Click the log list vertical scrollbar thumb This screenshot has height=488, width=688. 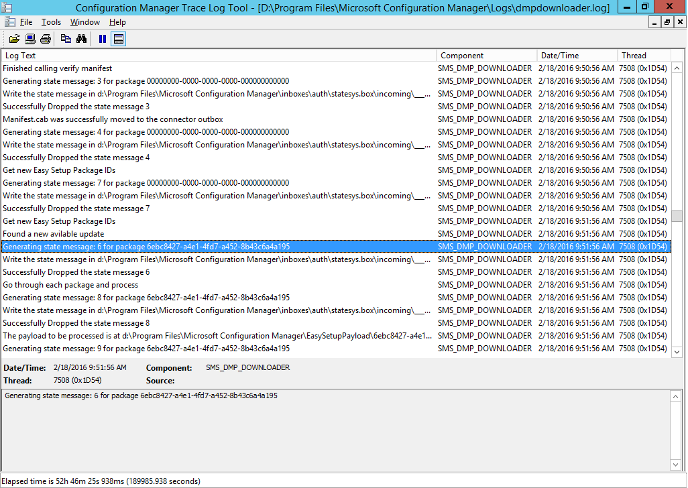pyautogui.click(x=677, y=217)
